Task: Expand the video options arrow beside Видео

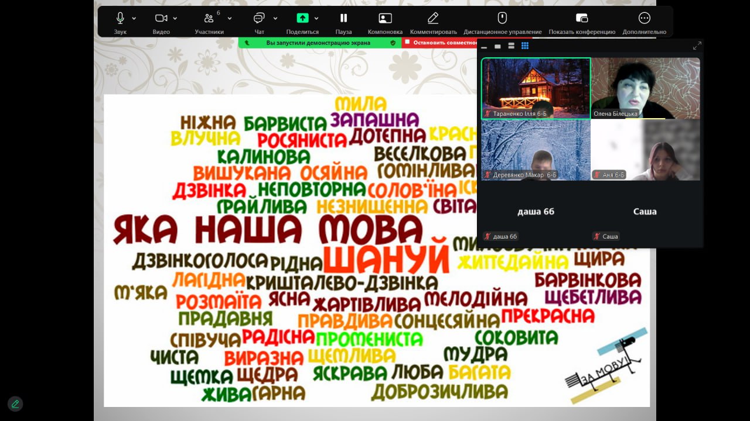Action: click(x=175, y=18)
